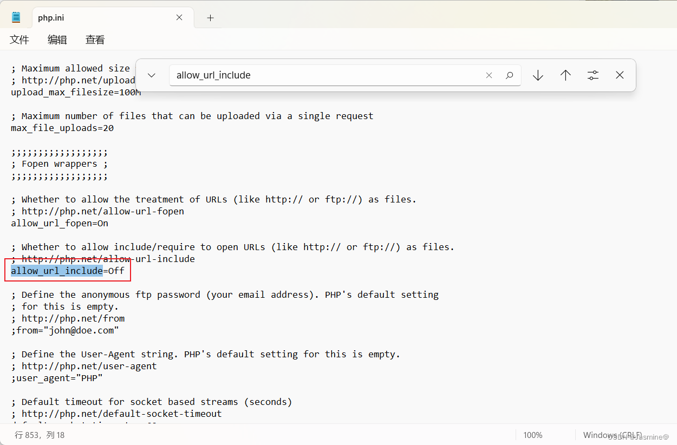The width and height of the screenshot is (677, 445).
Task: Open a new tab with the plus button
Action: coord(210,17)
